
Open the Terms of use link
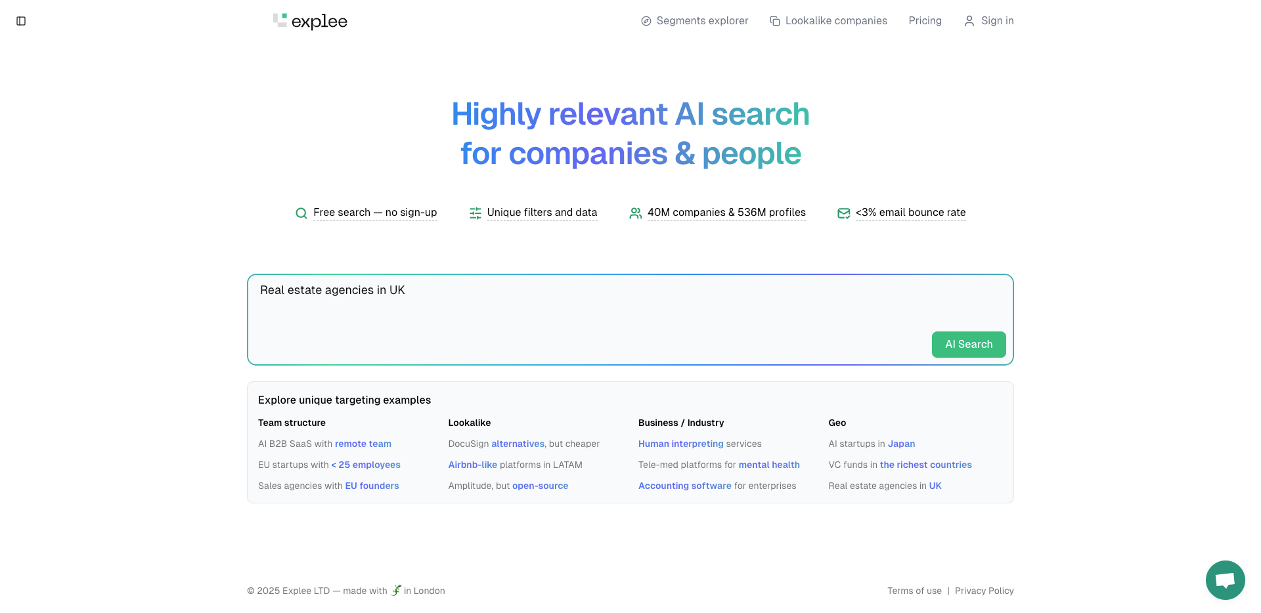click(914, 591)
